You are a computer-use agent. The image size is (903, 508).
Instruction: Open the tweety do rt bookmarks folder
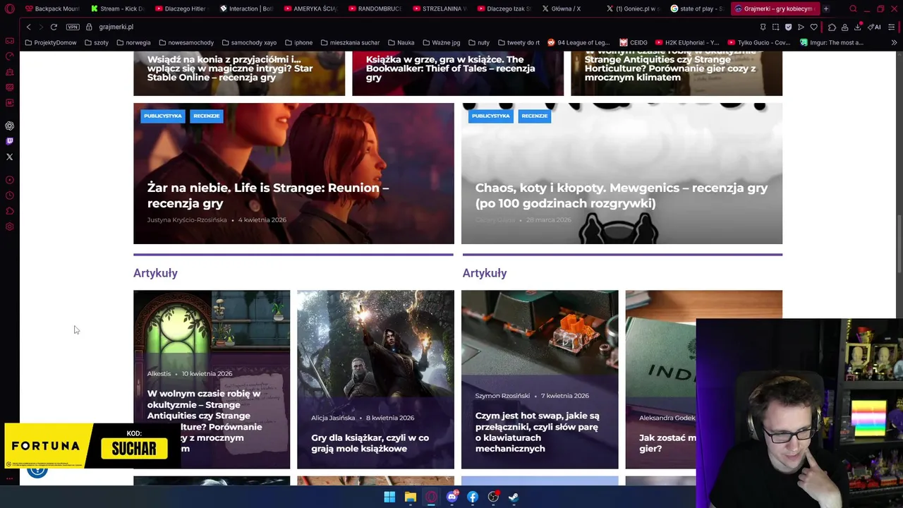(x=518, y=42)
